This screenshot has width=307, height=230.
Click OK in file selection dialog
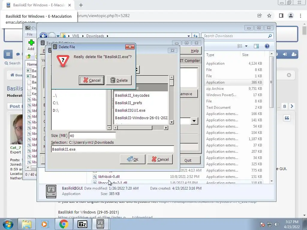(x=133, y=159)
